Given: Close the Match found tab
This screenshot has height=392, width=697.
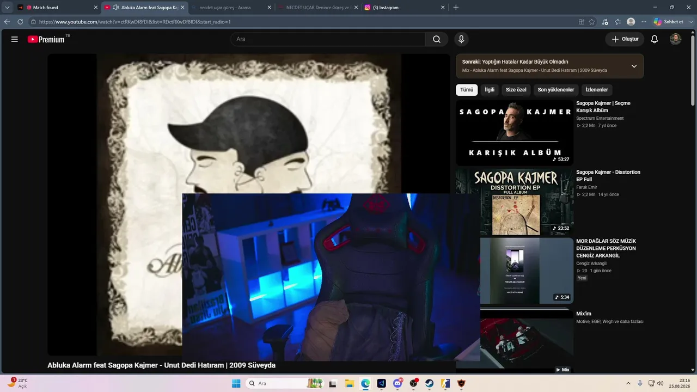Looking at the screenshot, I should [96, 8].
